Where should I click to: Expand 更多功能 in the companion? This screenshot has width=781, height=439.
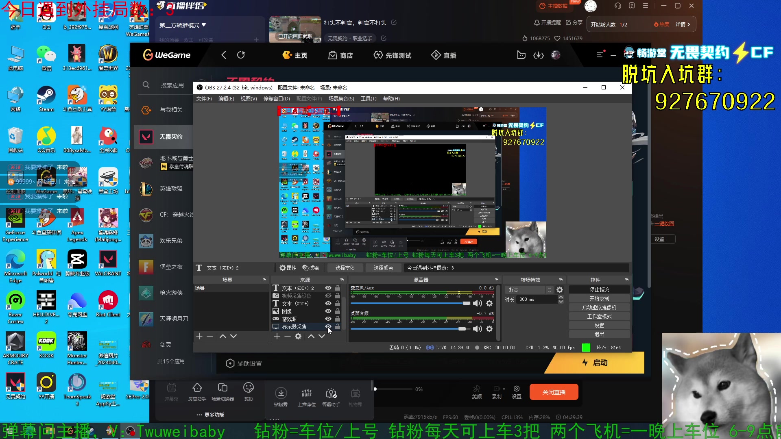click(210, 415)
